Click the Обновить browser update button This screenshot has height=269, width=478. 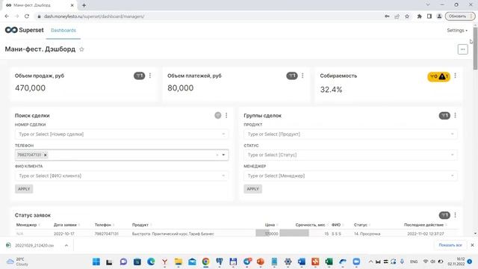pos(460,16)
